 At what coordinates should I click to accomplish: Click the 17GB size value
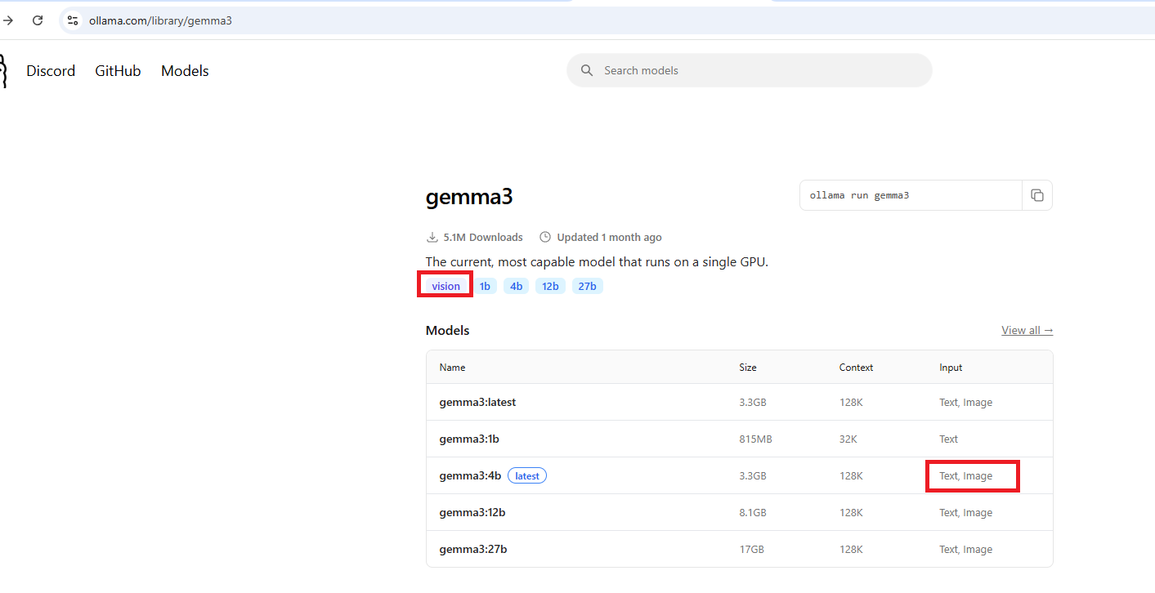[x=751, y=549]
